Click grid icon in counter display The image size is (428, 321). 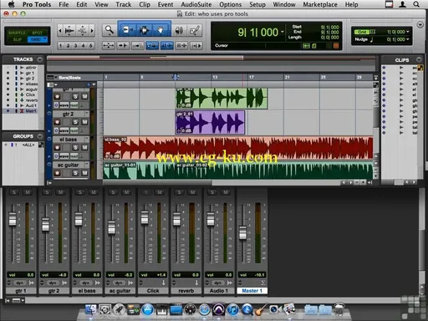(306, 46)
